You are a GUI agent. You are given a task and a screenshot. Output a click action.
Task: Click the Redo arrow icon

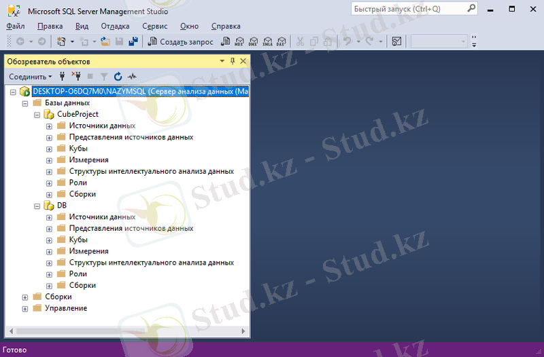pyautogui.click(x=369, y=41)
